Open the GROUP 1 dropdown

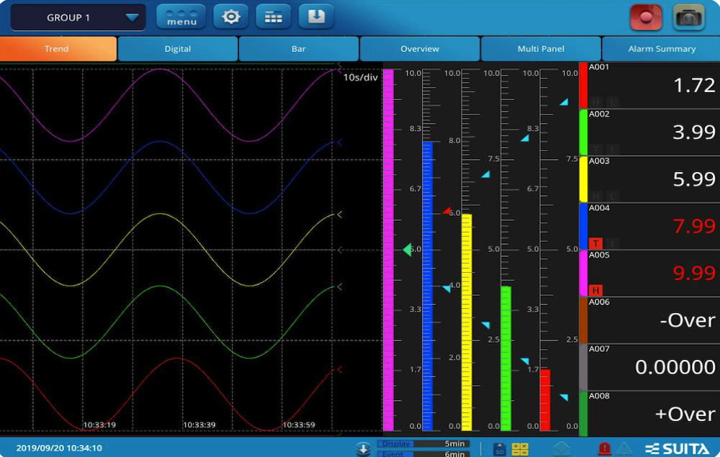pos(78,17)
